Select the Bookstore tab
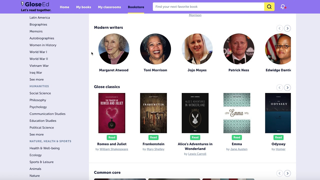Viewport: 320px width, 180px height. 136,7
